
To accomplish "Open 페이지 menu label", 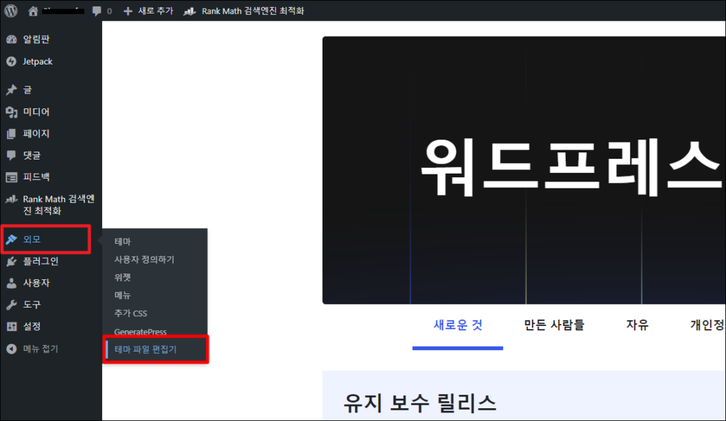I will (x=36, y=134).
